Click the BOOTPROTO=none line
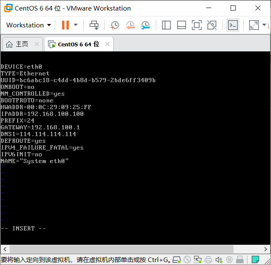Viewport: 271px width, 265px height. click(27, 100)
